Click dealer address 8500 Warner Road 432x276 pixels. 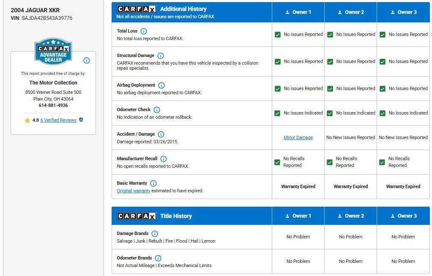click(53, 92)
